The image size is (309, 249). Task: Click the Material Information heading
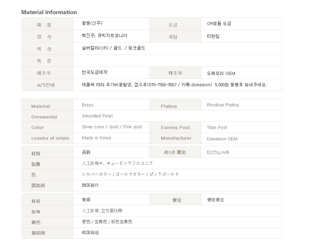click(49, 12)
